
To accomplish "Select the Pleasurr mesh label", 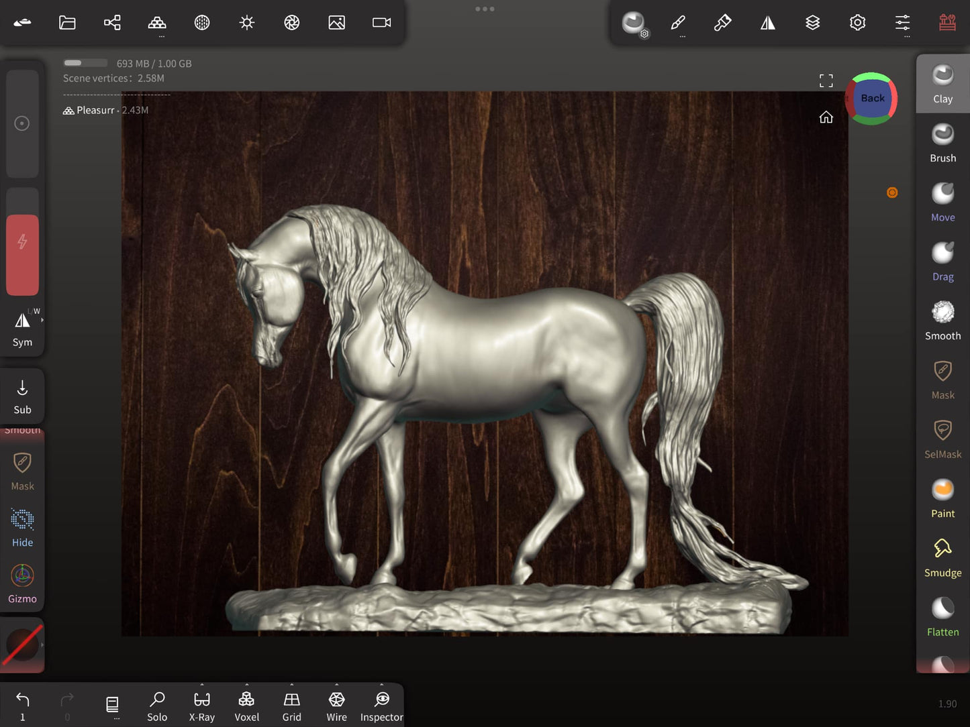I will click(x=95, y=110).
